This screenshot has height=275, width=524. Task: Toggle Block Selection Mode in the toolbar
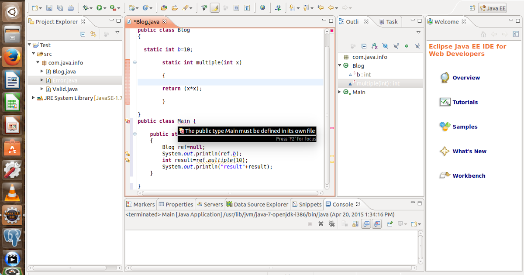tap(236, 8)
